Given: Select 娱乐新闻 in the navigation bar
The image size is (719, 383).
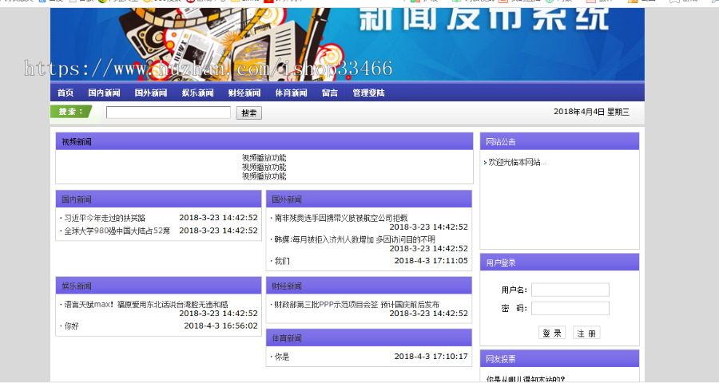Looking at the screenshot, I should tap(197, 93).
